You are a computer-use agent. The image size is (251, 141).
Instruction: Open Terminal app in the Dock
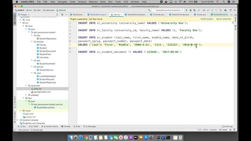click(x=168, y=137)
